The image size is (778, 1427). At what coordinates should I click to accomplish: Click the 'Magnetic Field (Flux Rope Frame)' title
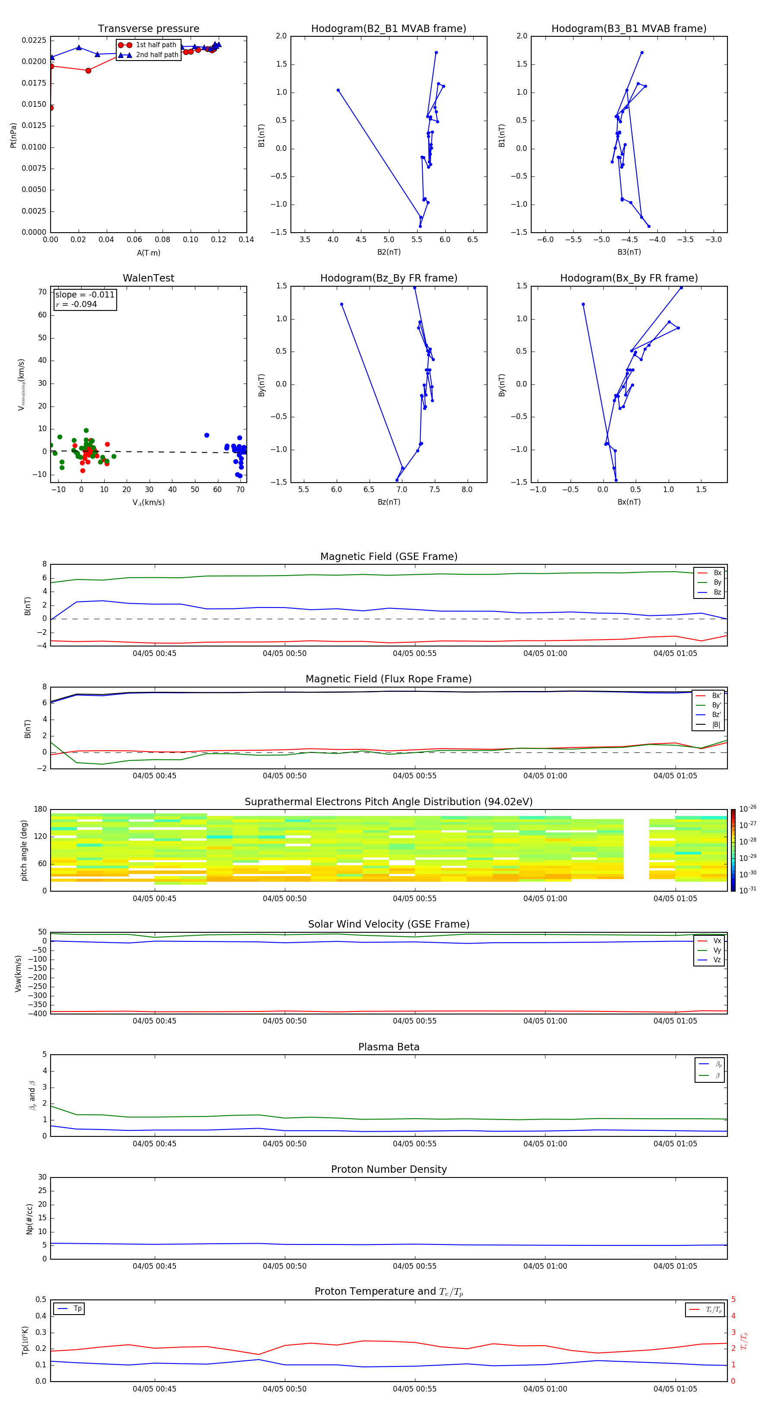[x=389, y=679]
